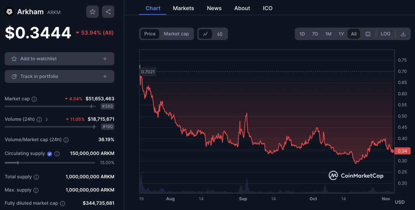This screenshot has width=415, height=210.
Task: Open the About tab
Action: pos(242,8)
